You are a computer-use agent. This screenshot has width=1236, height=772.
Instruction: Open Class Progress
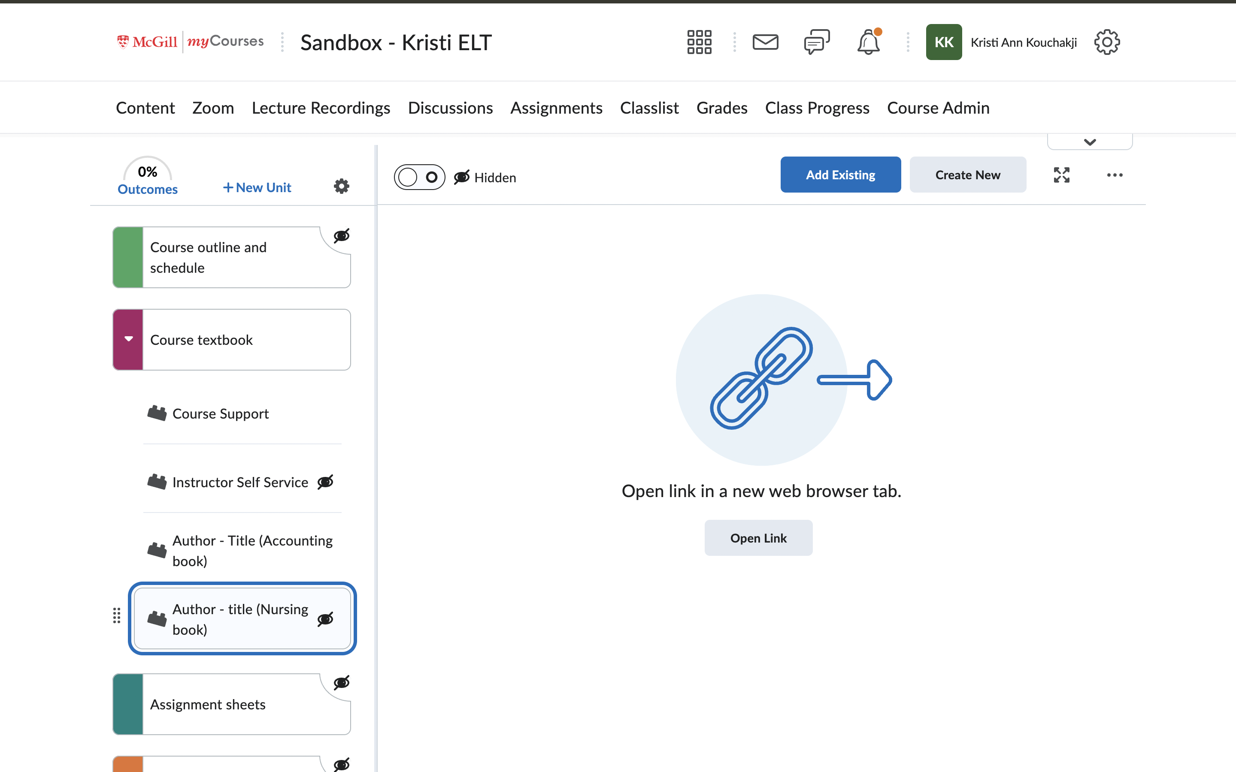coord(817,108)
